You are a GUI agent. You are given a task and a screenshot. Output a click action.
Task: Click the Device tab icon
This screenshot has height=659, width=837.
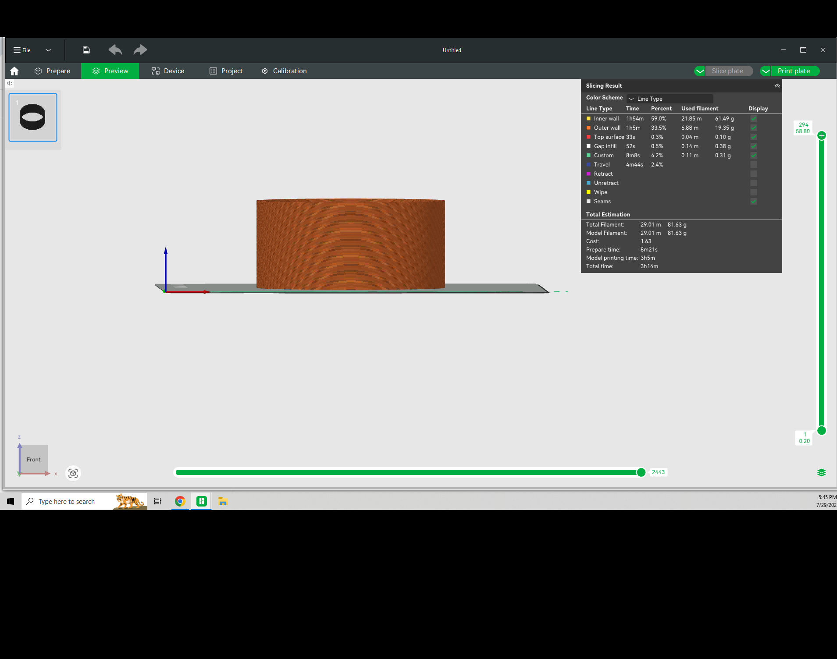156,71
